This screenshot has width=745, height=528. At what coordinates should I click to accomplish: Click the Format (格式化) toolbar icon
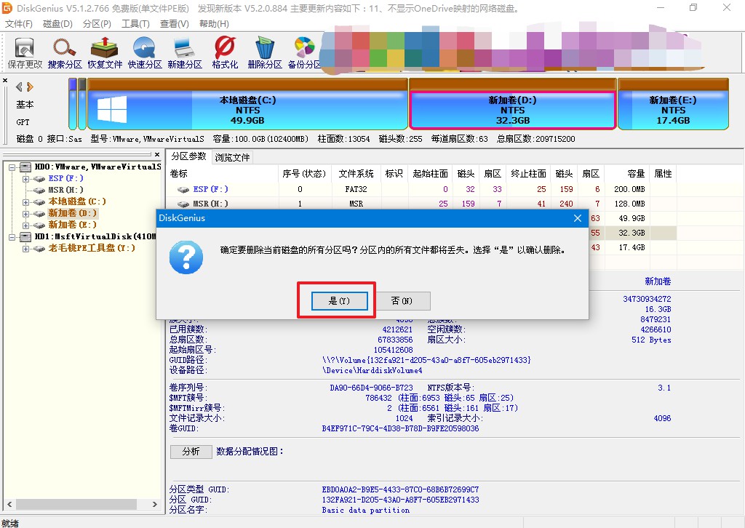tap(225, 53)
